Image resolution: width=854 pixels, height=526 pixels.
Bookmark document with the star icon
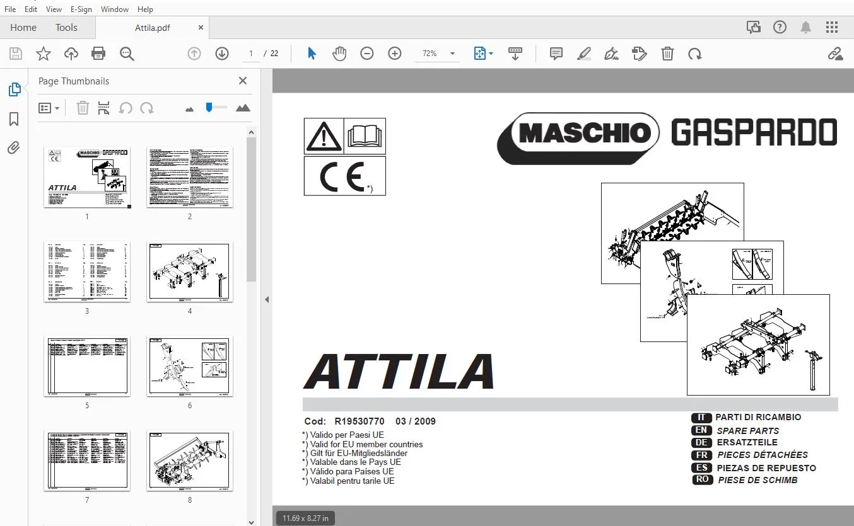coord(43,54)
